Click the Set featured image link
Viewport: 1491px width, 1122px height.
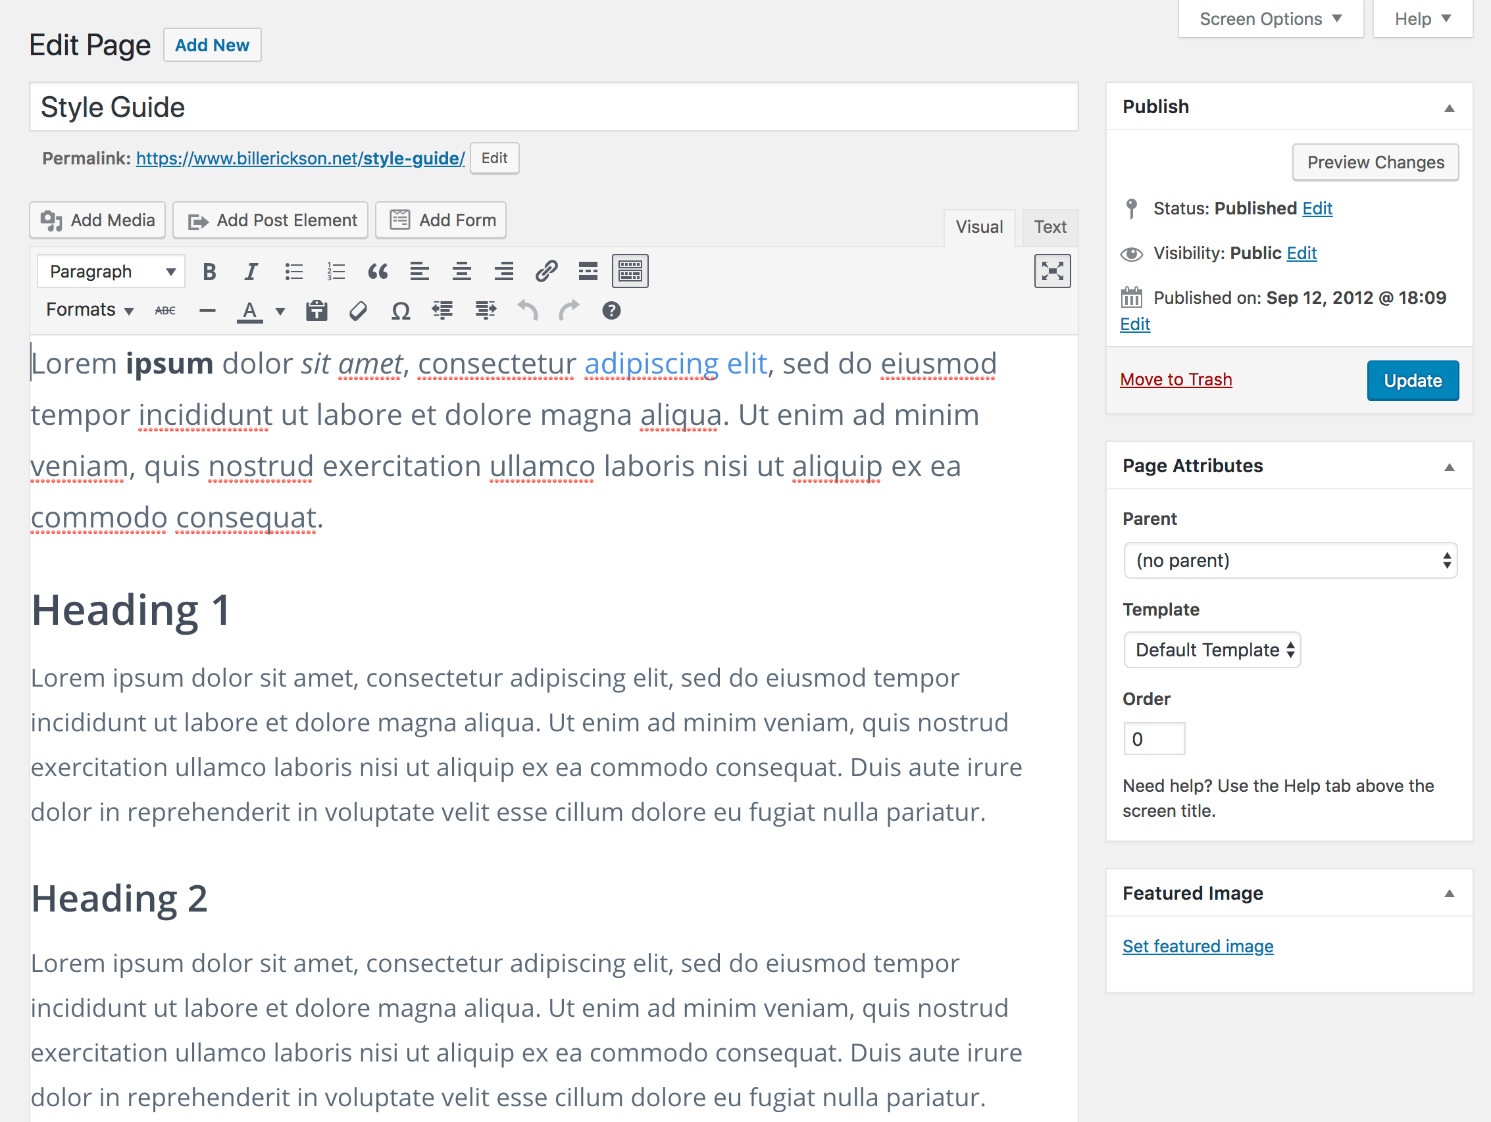point(1197,946)
